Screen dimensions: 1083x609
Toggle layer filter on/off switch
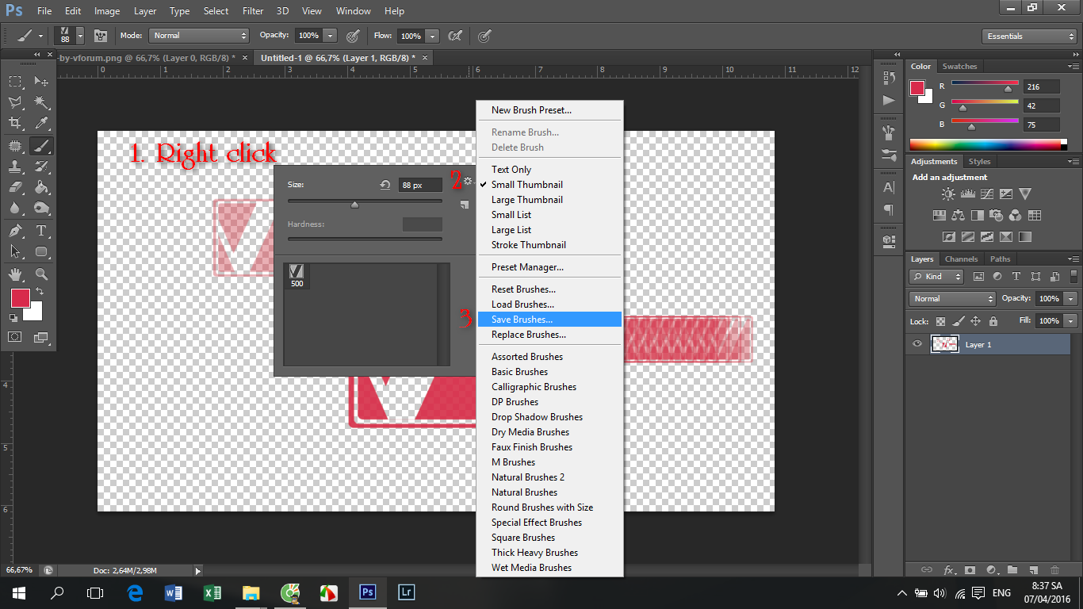pos(1073,276)
